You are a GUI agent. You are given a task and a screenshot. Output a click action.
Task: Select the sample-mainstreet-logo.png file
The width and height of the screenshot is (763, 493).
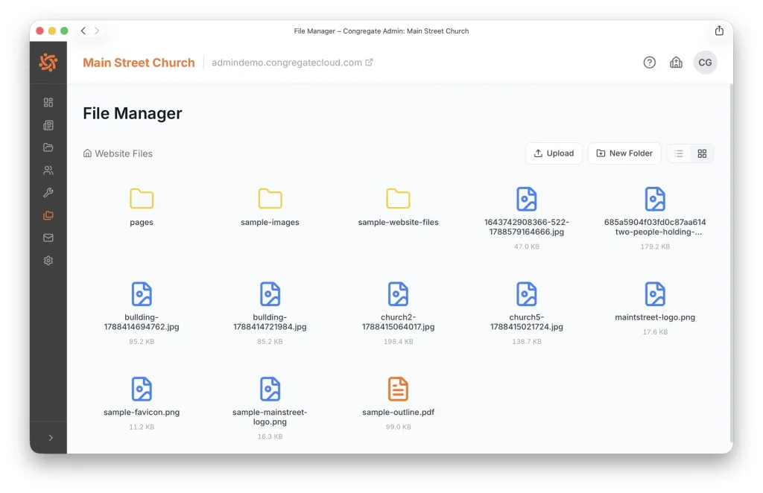(x=270, y=408)
